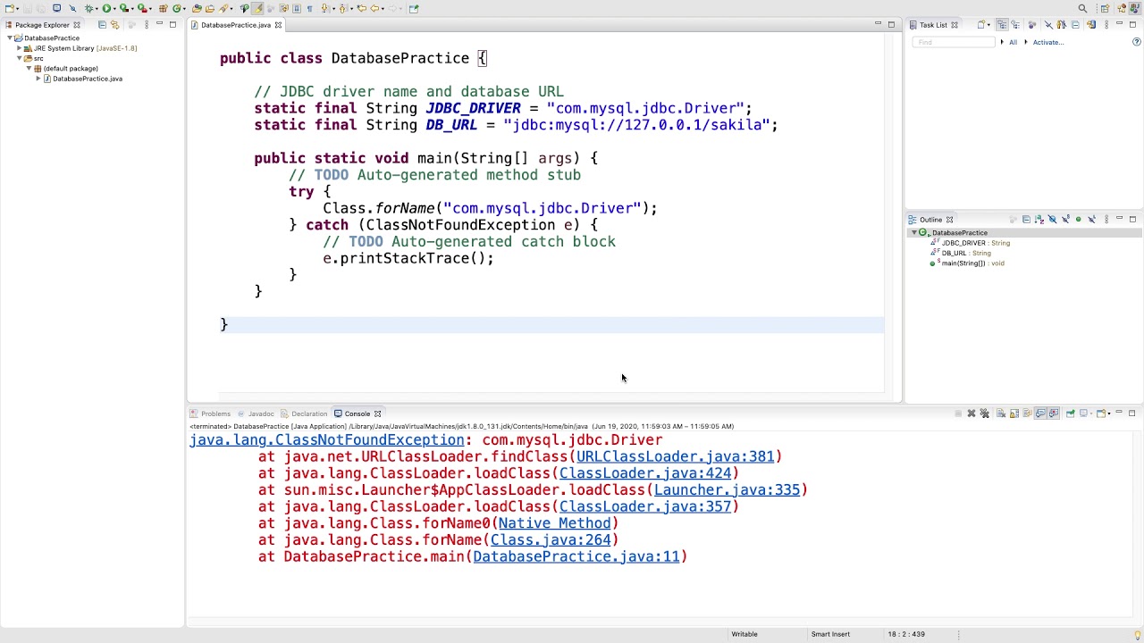Click Task List help question icon
The height and width of the screenshot is (643, 1144).
(1137, 42)
